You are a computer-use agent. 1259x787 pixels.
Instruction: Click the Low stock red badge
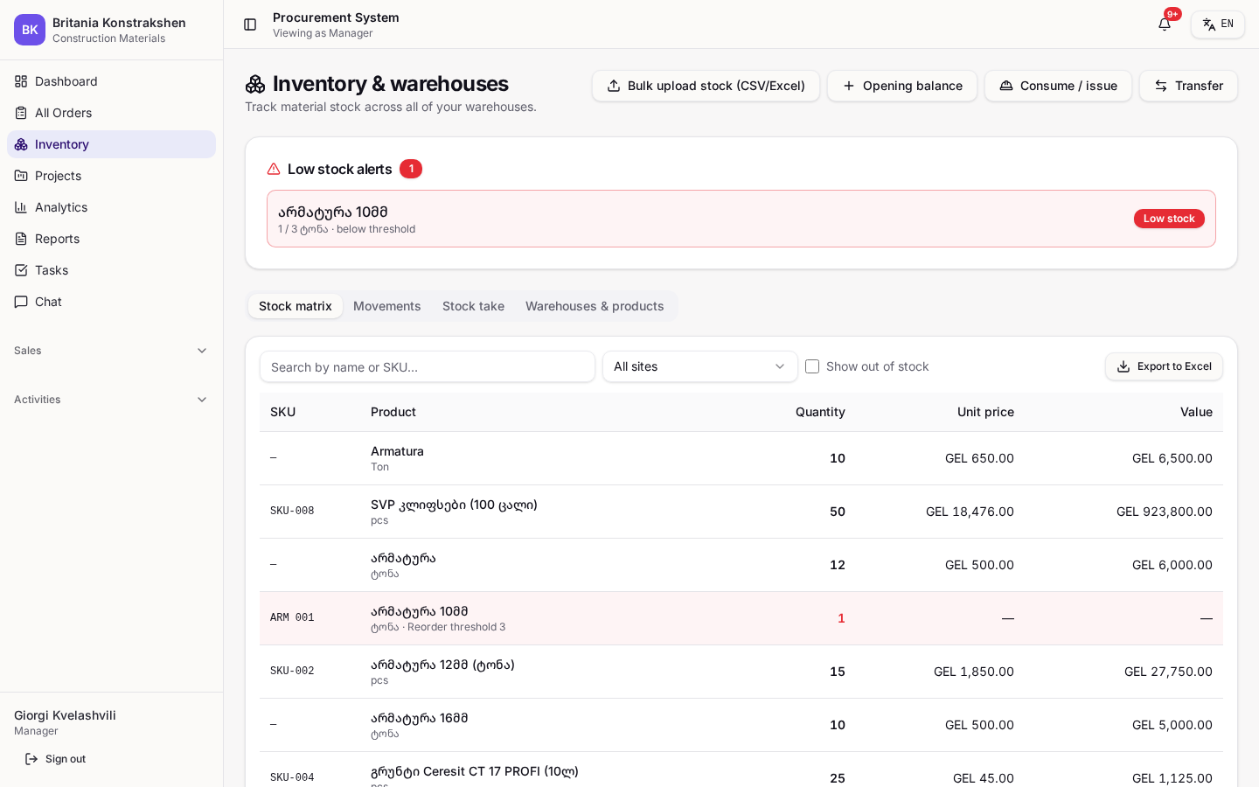point(1169,219)
